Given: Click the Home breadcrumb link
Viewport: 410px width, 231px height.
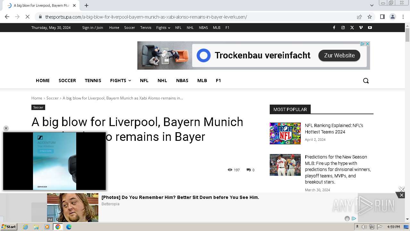Looking at the screenshot, I should pyautogui.click(x=37, y=98).
